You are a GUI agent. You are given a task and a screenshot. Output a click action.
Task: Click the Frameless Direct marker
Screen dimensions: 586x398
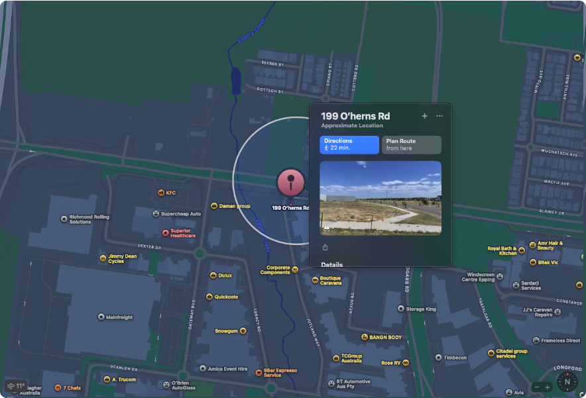pyautogui.click(x=536, y=340)
